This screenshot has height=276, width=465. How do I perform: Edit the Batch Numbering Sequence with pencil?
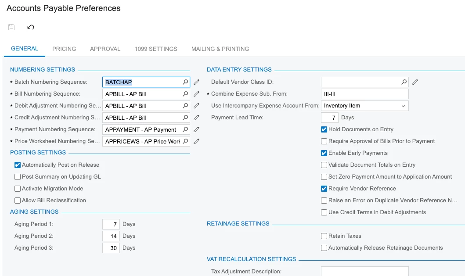[x=196, y=82]
